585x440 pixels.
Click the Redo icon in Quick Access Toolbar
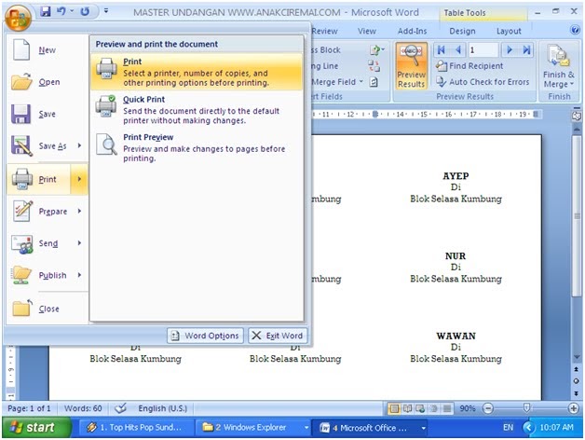pos(85,11)
